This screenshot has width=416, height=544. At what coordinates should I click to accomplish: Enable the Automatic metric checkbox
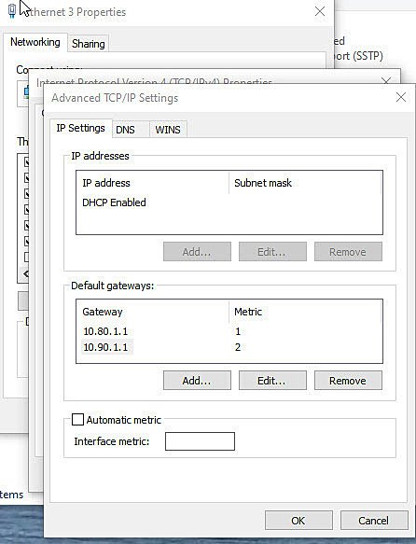click(77, 420)
